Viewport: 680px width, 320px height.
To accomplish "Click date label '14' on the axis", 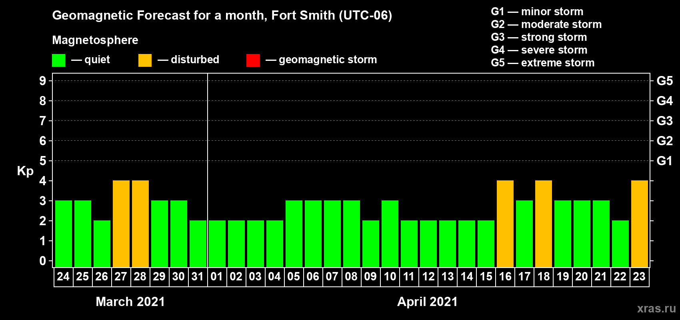I will [467, 277].
